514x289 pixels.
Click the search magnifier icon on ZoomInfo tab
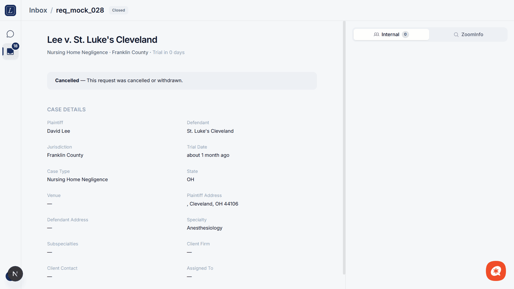456,35
